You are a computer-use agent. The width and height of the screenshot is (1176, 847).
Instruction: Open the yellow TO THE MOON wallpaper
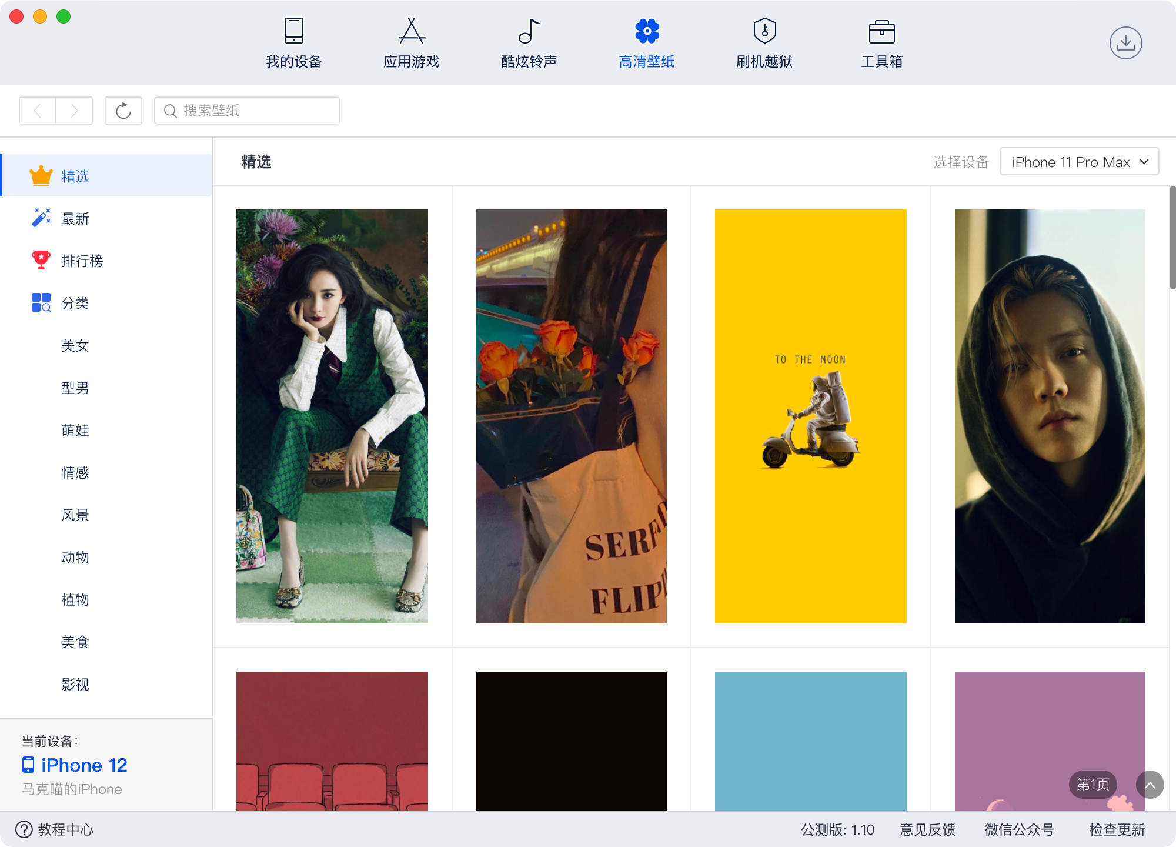[810, 416]
